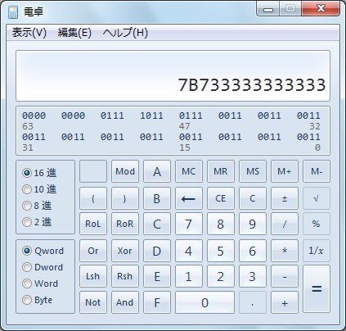The width and height of the screenshot is (346, 331).
Task: Click the Xor bitwise button
Action: 125,251
